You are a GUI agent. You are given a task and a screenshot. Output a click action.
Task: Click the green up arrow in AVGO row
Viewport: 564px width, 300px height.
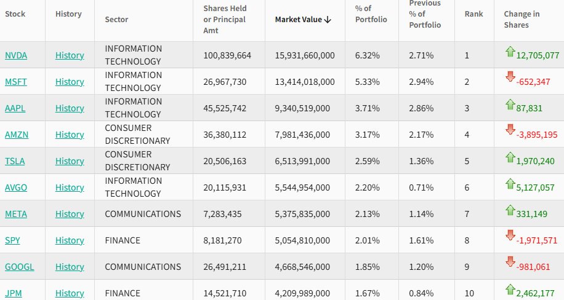[509, 183]
